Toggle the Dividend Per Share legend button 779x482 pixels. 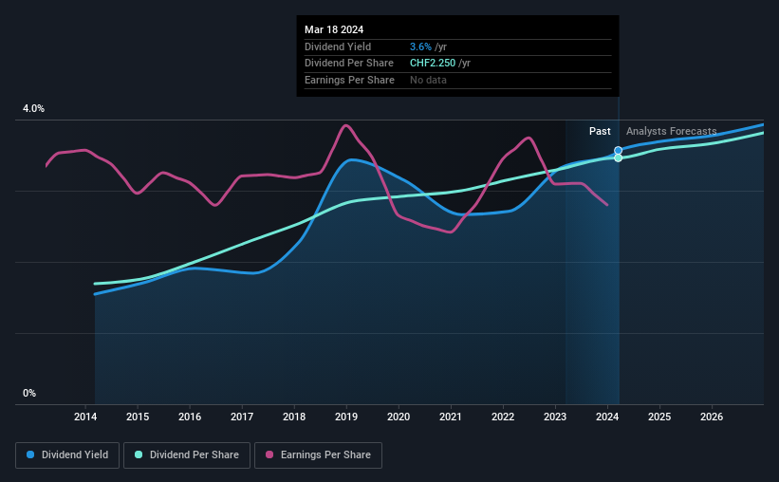(187, 455)
